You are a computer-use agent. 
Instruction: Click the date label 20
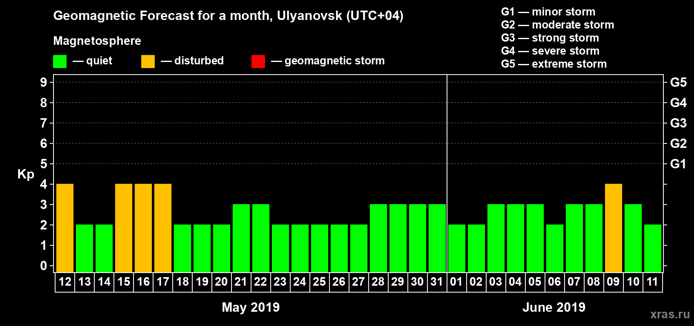pos(221,282)
